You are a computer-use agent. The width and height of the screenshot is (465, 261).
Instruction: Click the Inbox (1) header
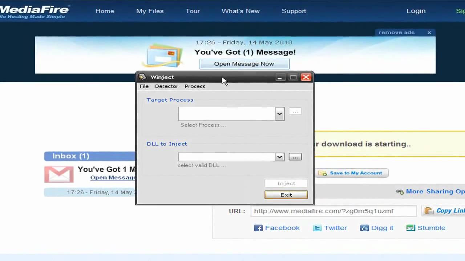(90, 156)
